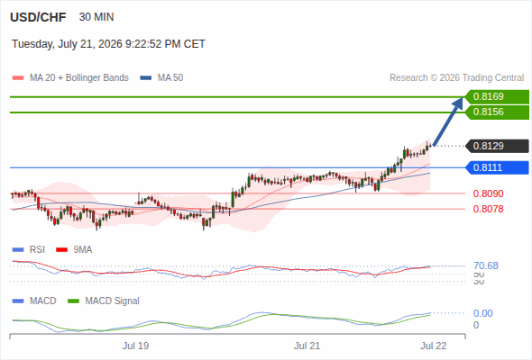Click the Jul 21 date axis marker

pos(307,346)
